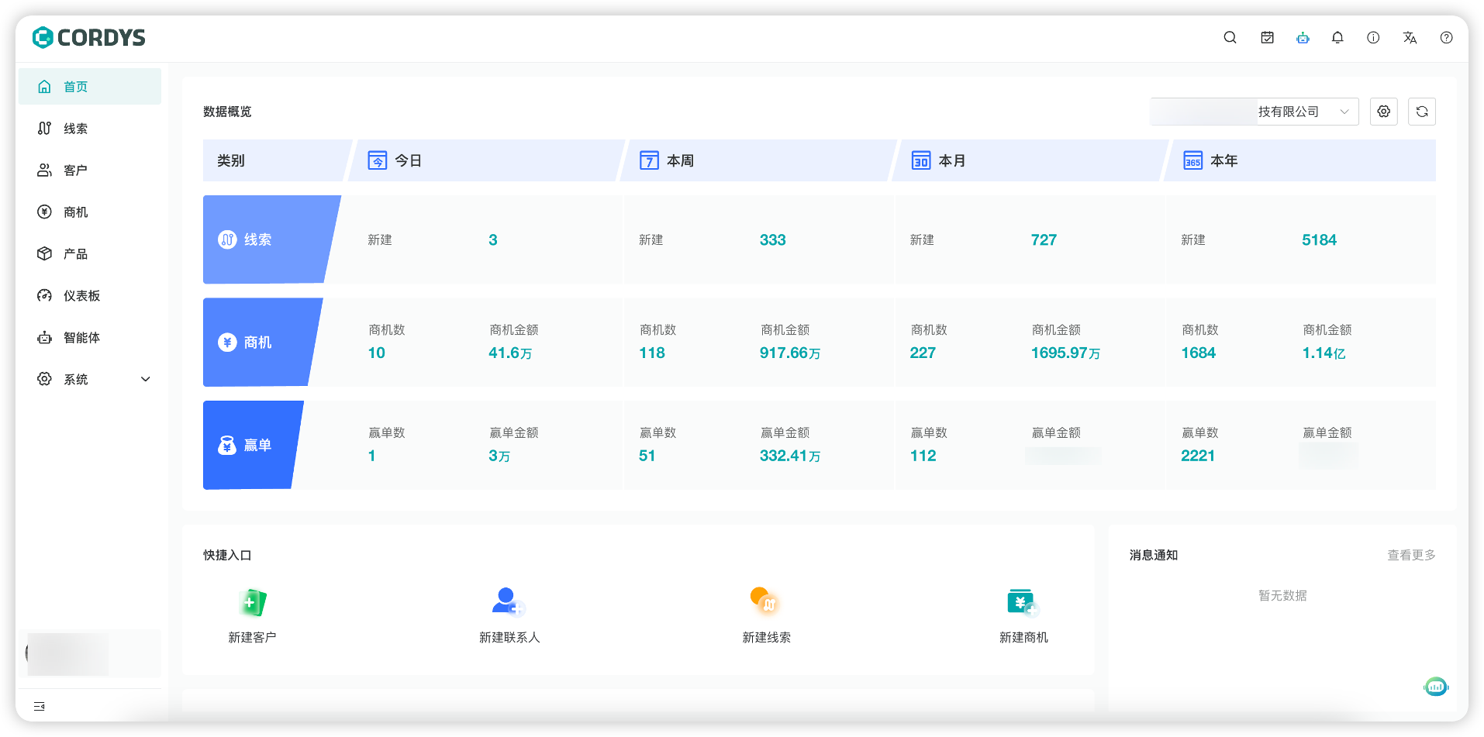Open data overview settings gear
The image size is (1484, 737).
click(x=1383, y=111)
